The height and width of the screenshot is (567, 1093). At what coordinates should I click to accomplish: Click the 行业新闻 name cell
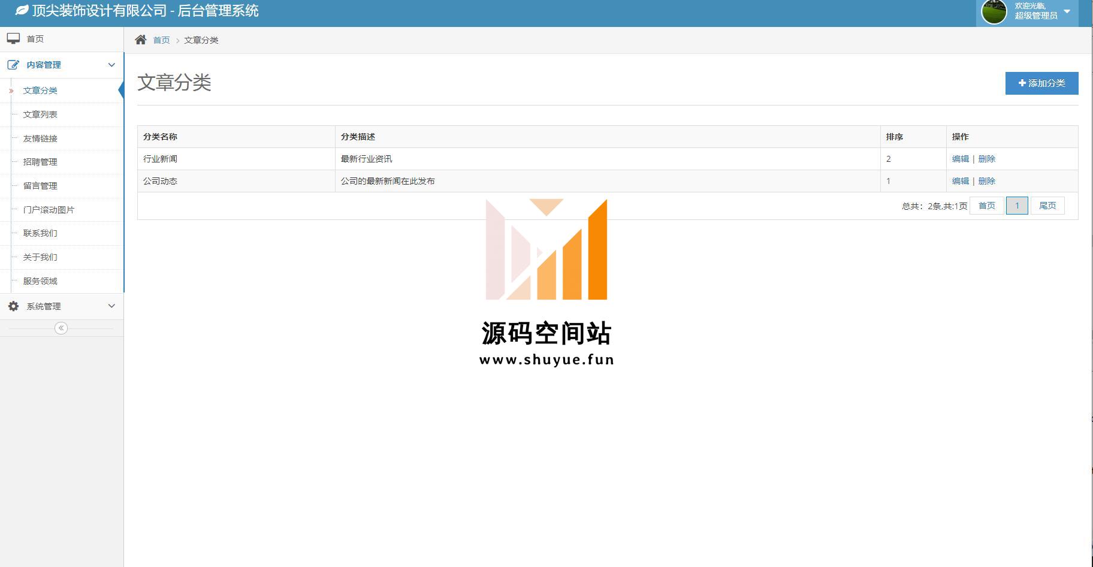(236, 159)
